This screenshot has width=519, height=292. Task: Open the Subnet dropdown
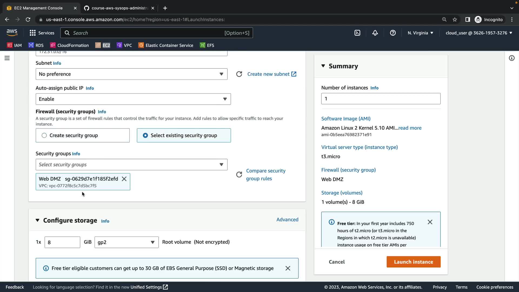pyautogui.click(x=131, y=74)
